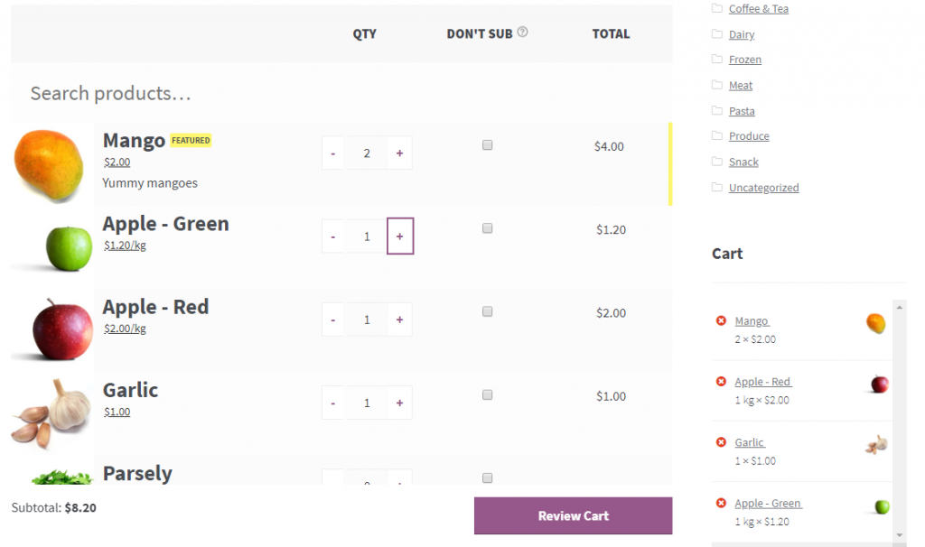Remove Mango from the cart
Image resolution: width=925 pixels, height=547 pixels.
[x=721, y=320]
